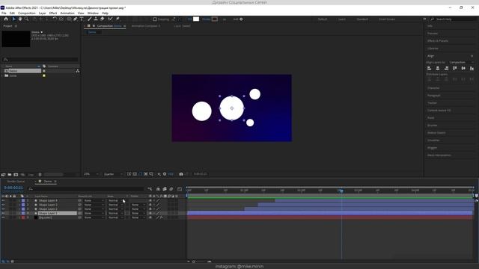Select the Pen tool
Screen dimensions: 479x269
pyautogui.click(x=75, y=19)
